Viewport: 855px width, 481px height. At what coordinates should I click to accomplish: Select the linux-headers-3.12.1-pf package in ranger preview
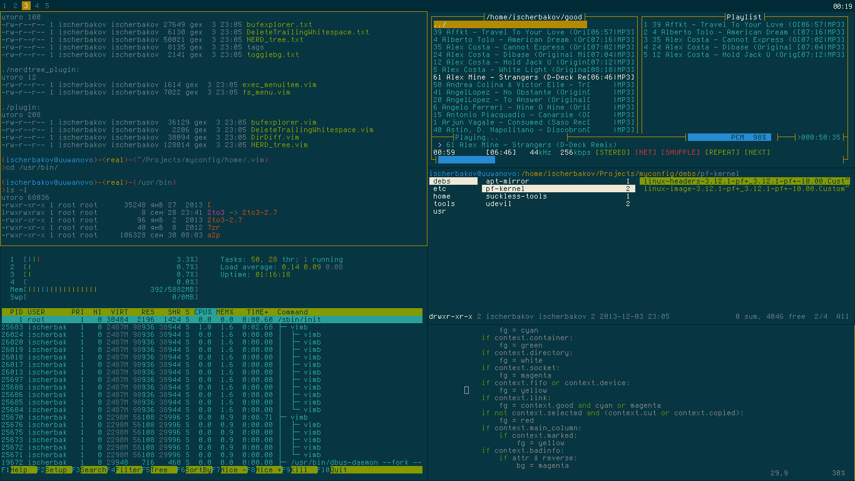745,181
